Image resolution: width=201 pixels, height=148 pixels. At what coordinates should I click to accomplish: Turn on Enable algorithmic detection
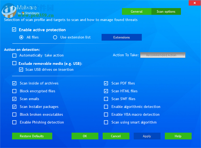click(x=106, y=107)
